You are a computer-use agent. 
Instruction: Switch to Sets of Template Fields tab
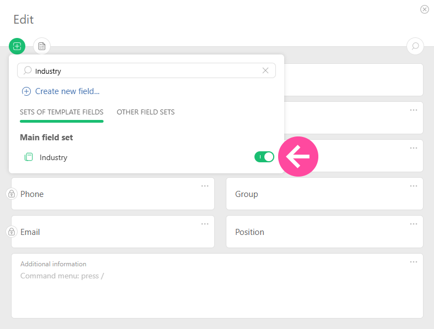point(62,112)
